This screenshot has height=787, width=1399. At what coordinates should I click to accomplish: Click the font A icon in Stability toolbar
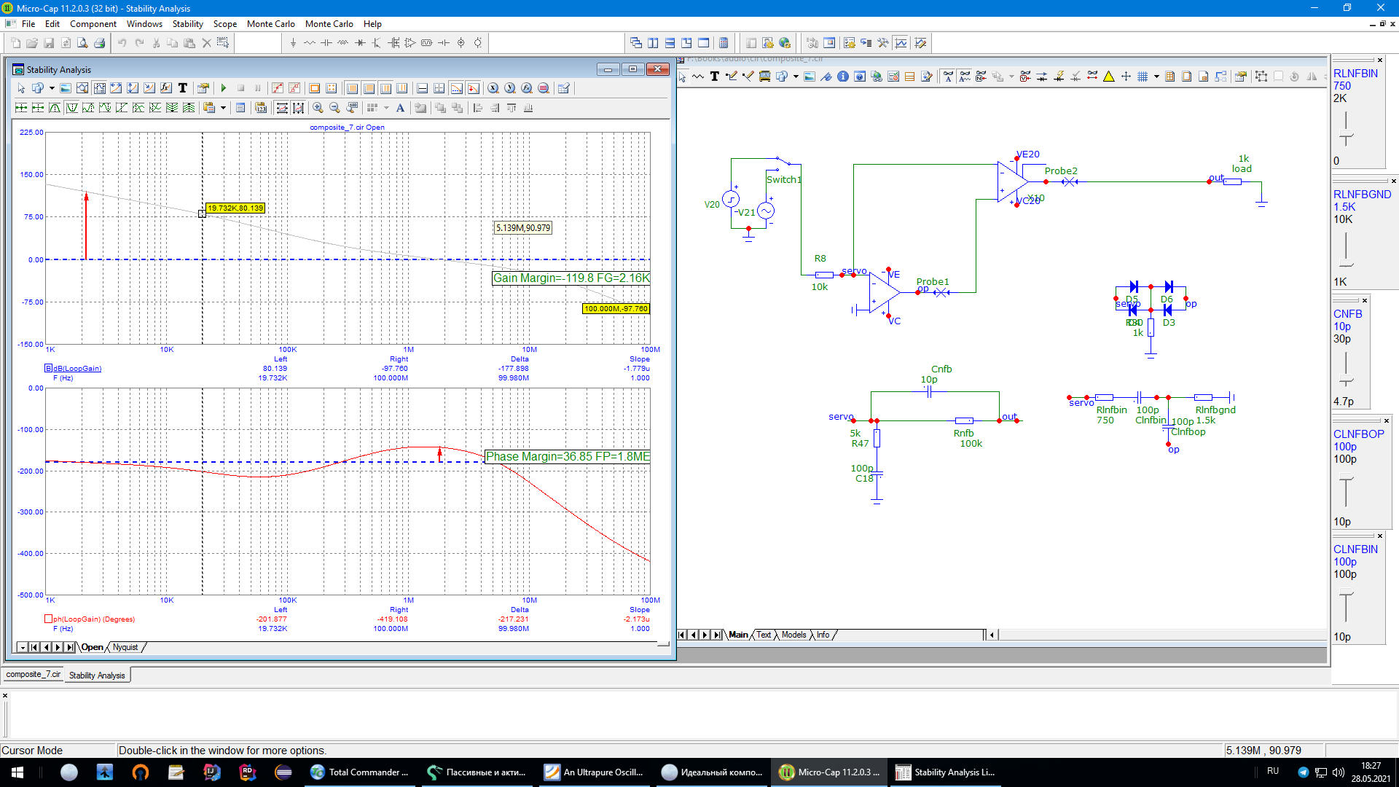tap(400, 108)
